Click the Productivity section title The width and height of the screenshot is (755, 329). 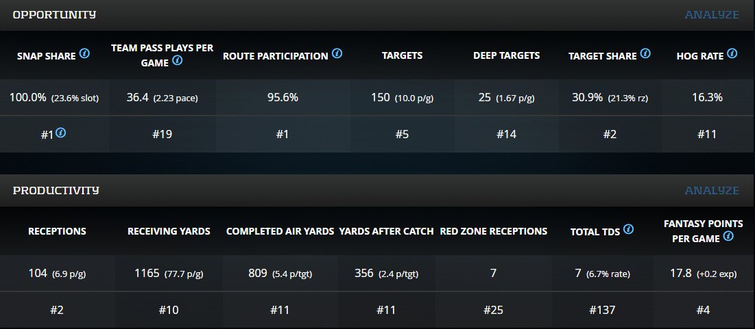pyautogui.click(x=56, y=190)
